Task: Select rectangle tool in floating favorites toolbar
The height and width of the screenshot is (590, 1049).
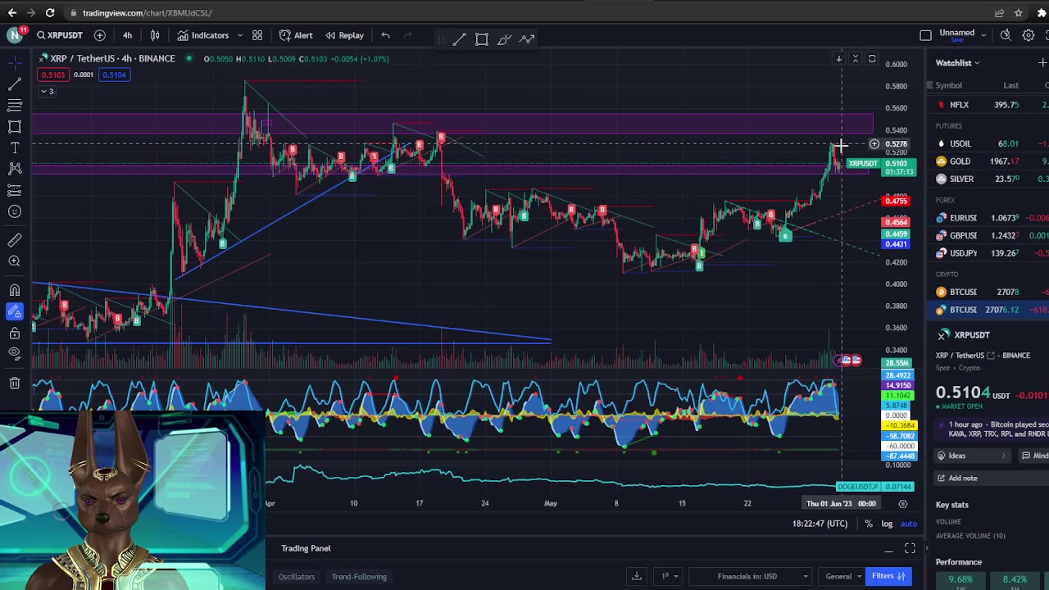Action: 482,39
